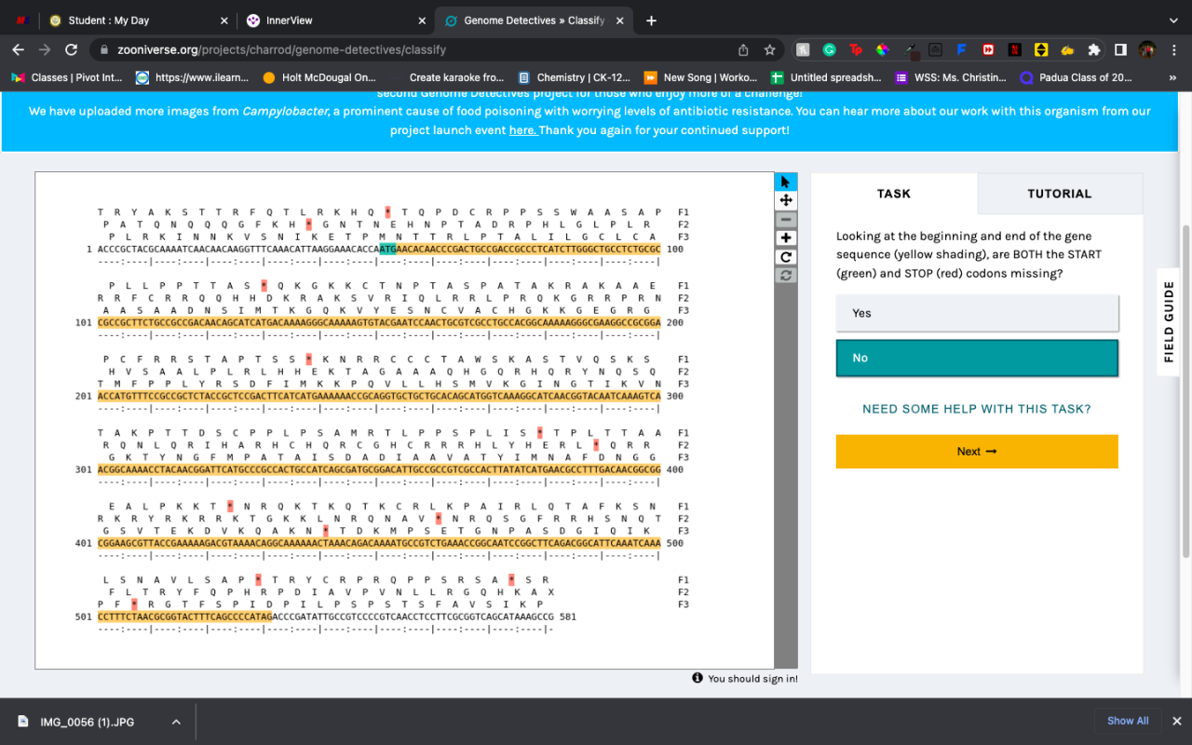The width and height of the screenshot is (1192, 745).
Task: Toggle the Chrome side panel
Action: 1120,49
